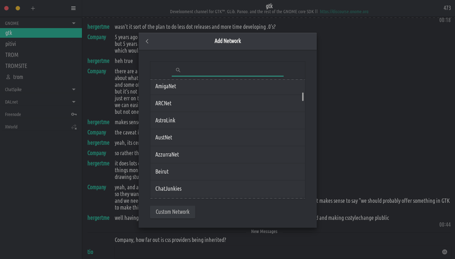This screenshot has height=259, width=455.
Task: Click the back arrow in Add Network dialog
Action: click(x=147, y=41)
